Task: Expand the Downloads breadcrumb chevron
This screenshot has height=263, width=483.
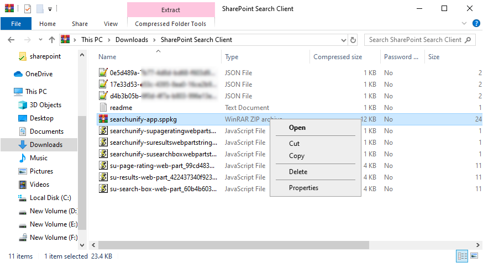Action: pos(154,40)
